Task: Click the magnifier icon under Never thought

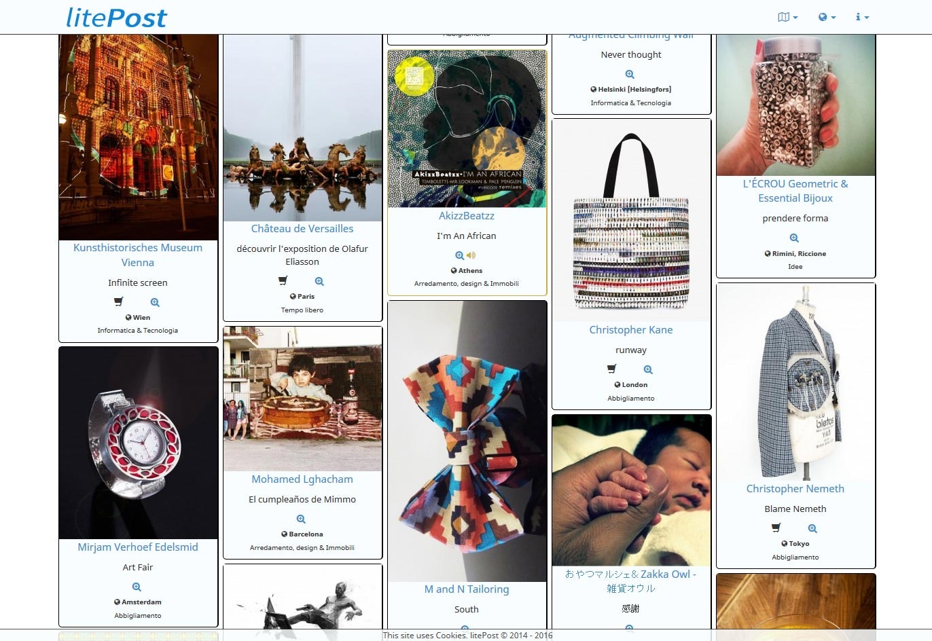Action: point(630,75)
